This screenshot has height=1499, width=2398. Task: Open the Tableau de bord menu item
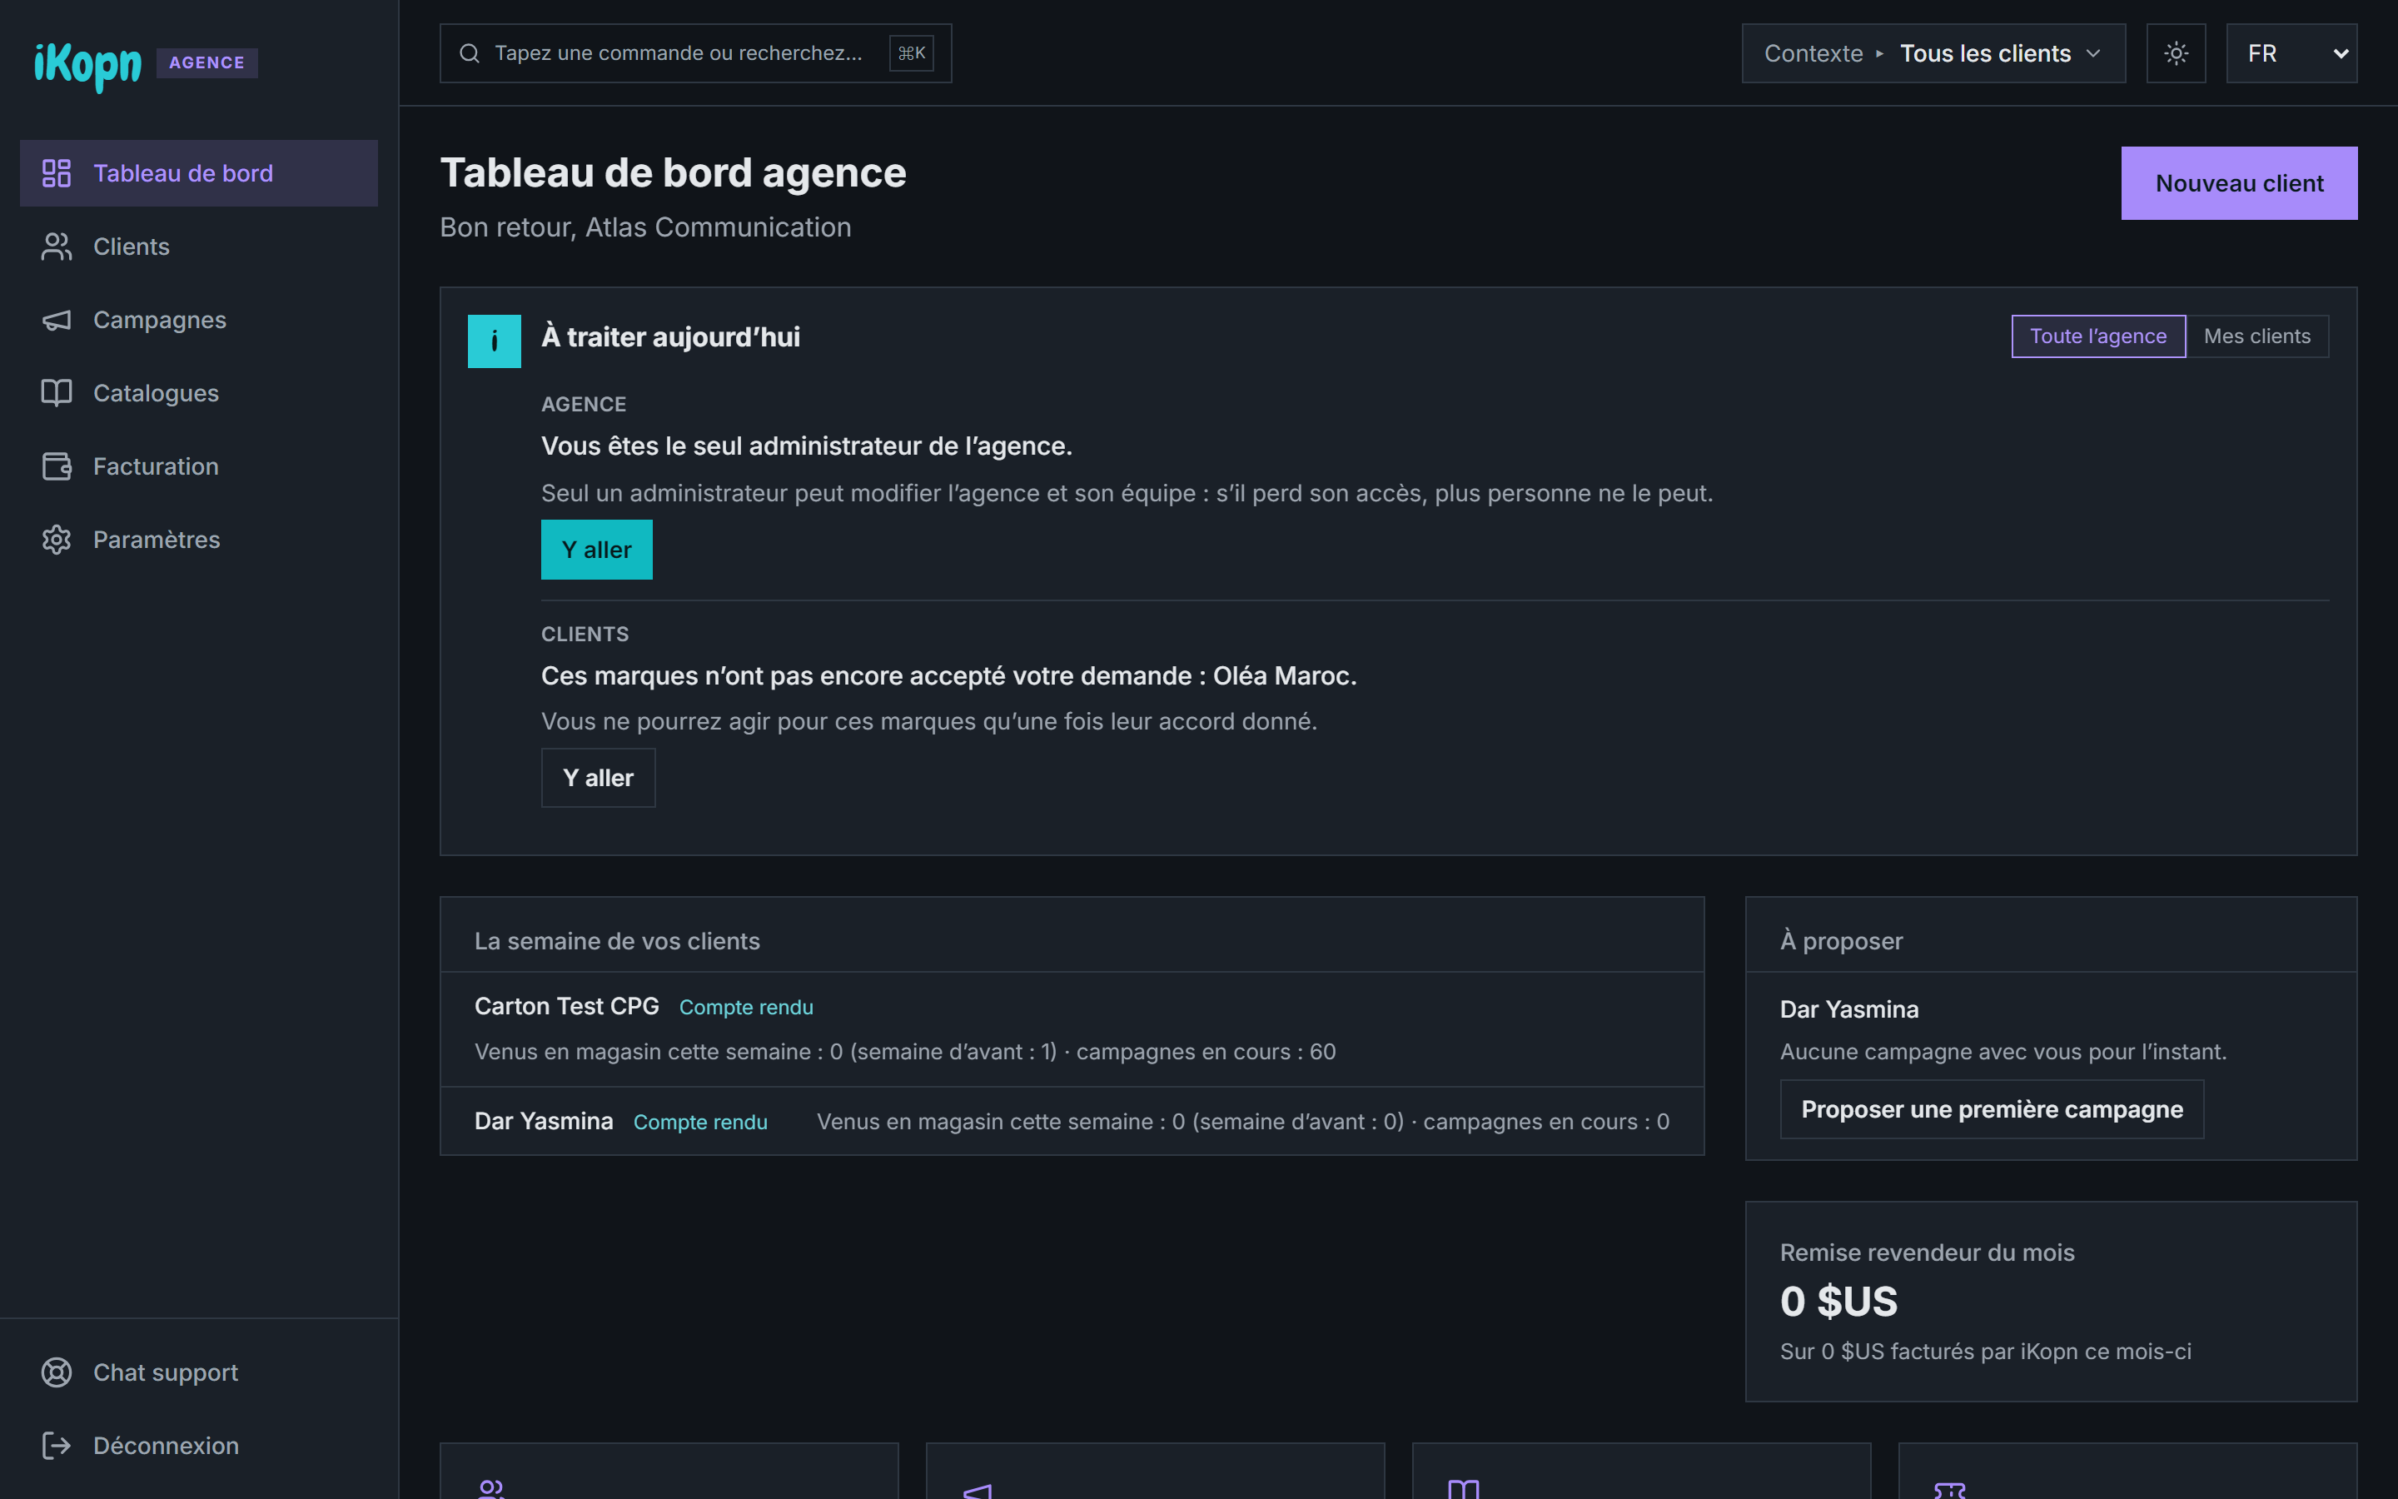coord(199,173)
